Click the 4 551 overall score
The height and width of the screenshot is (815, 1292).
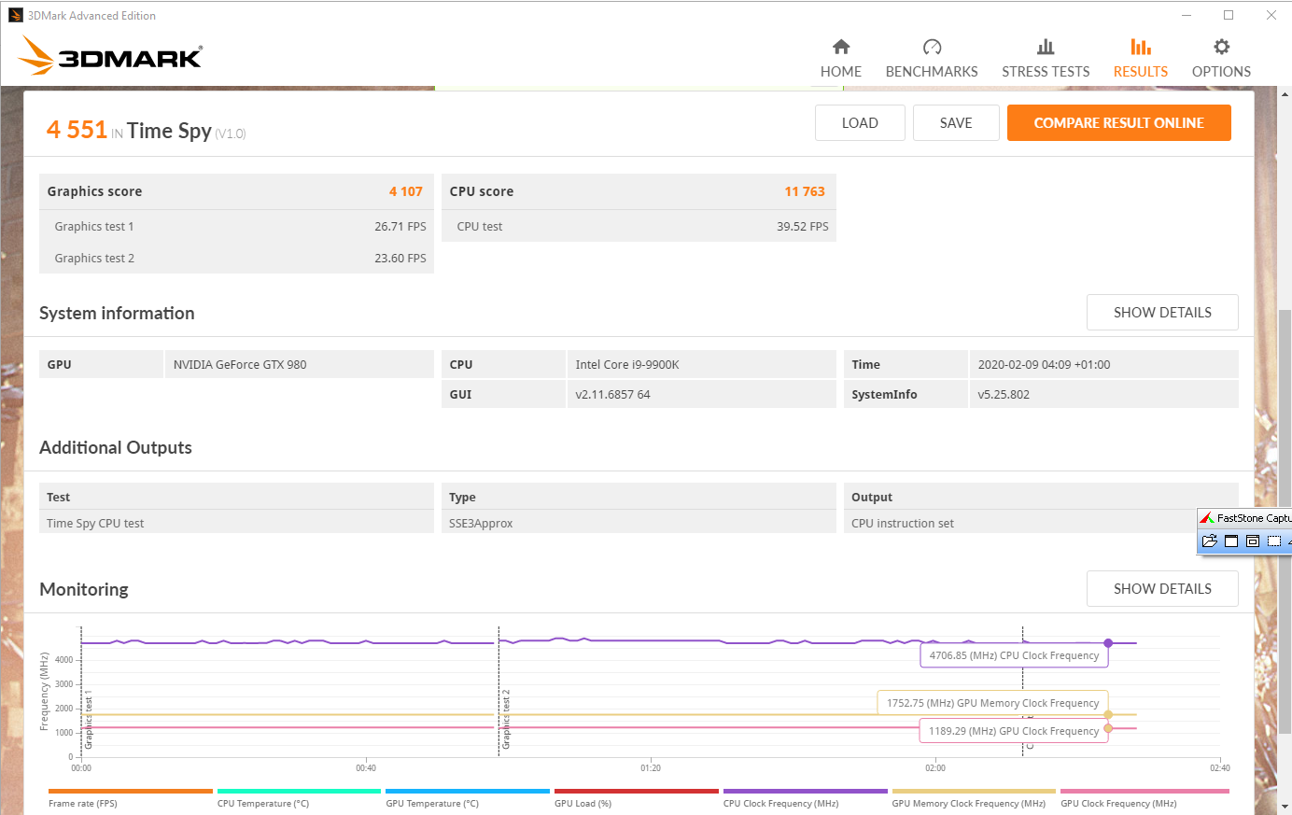[x=77, y=130]
